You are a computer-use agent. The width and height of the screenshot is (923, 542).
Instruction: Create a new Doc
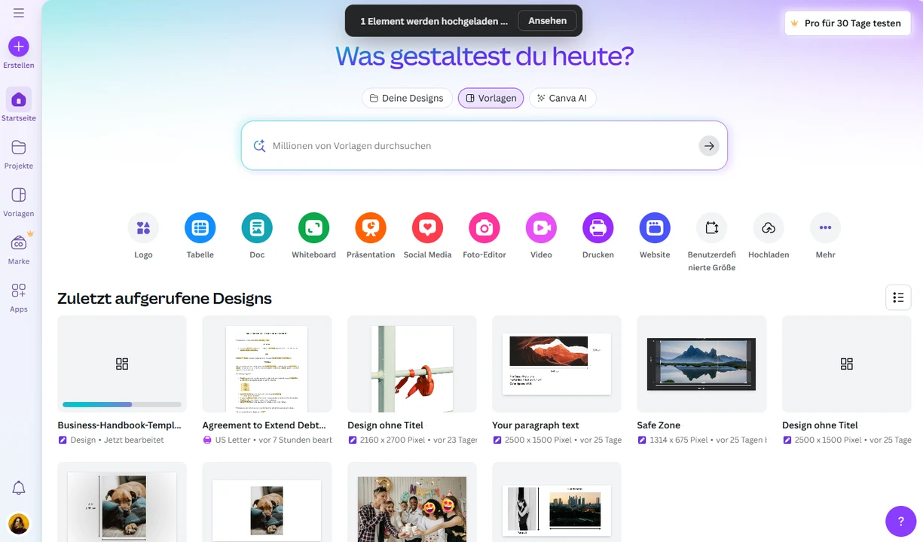click(257, 227)
